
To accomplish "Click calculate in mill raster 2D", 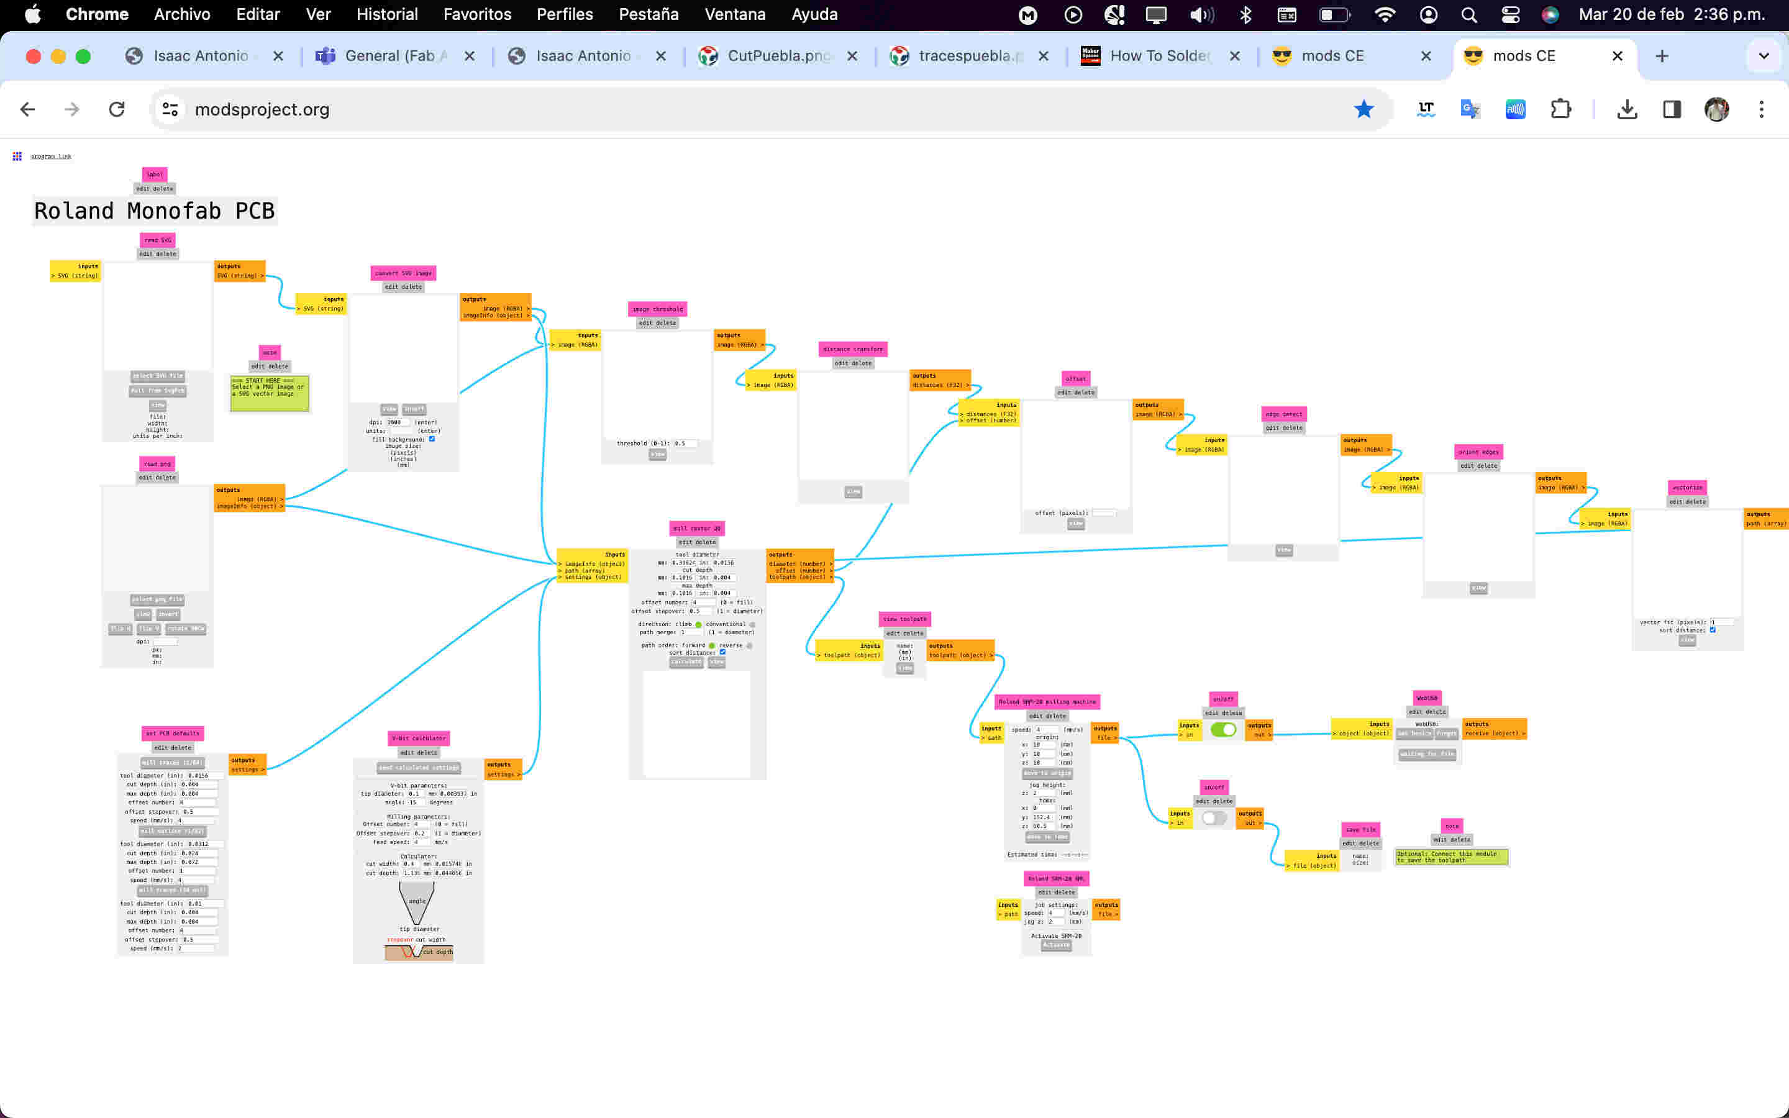I will 686,663.
